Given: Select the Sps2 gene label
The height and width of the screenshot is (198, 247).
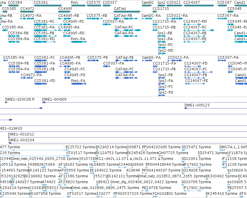Looking at the screenshot, I should (x=161, y=3).
